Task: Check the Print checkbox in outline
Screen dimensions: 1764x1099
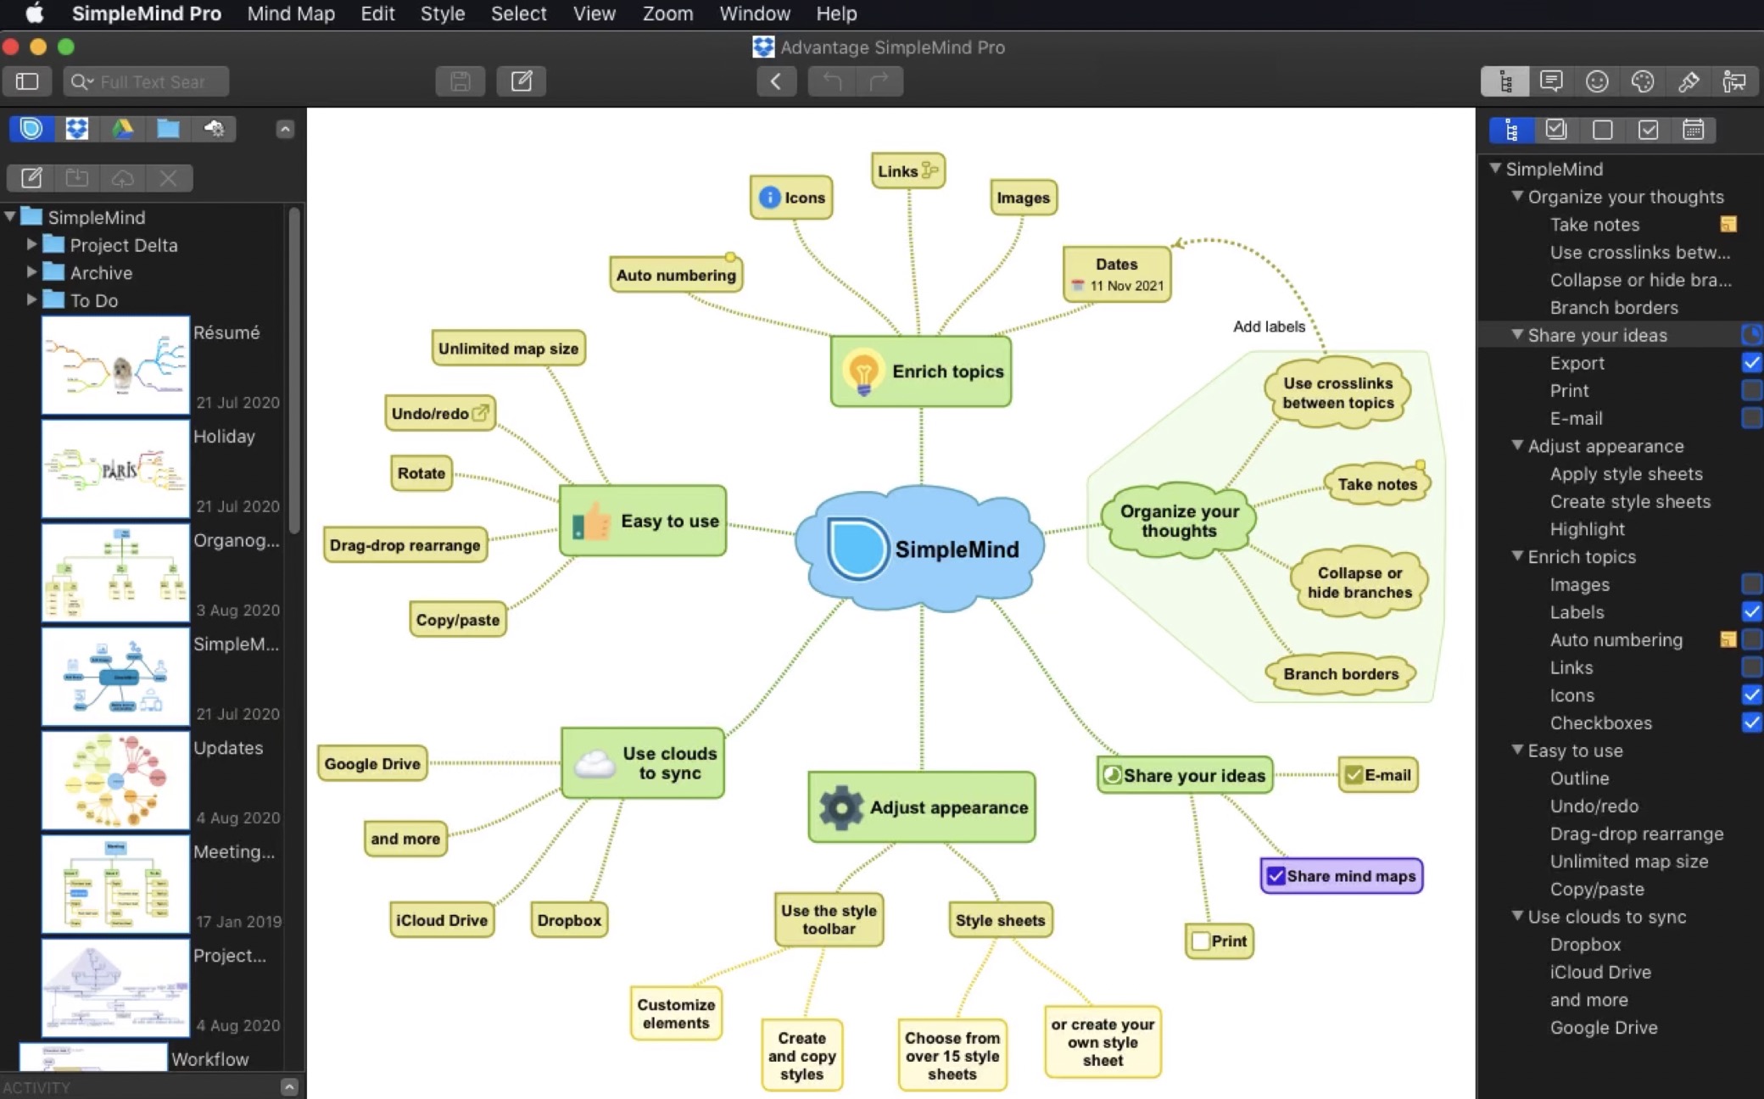Action: coord(1750,391)
